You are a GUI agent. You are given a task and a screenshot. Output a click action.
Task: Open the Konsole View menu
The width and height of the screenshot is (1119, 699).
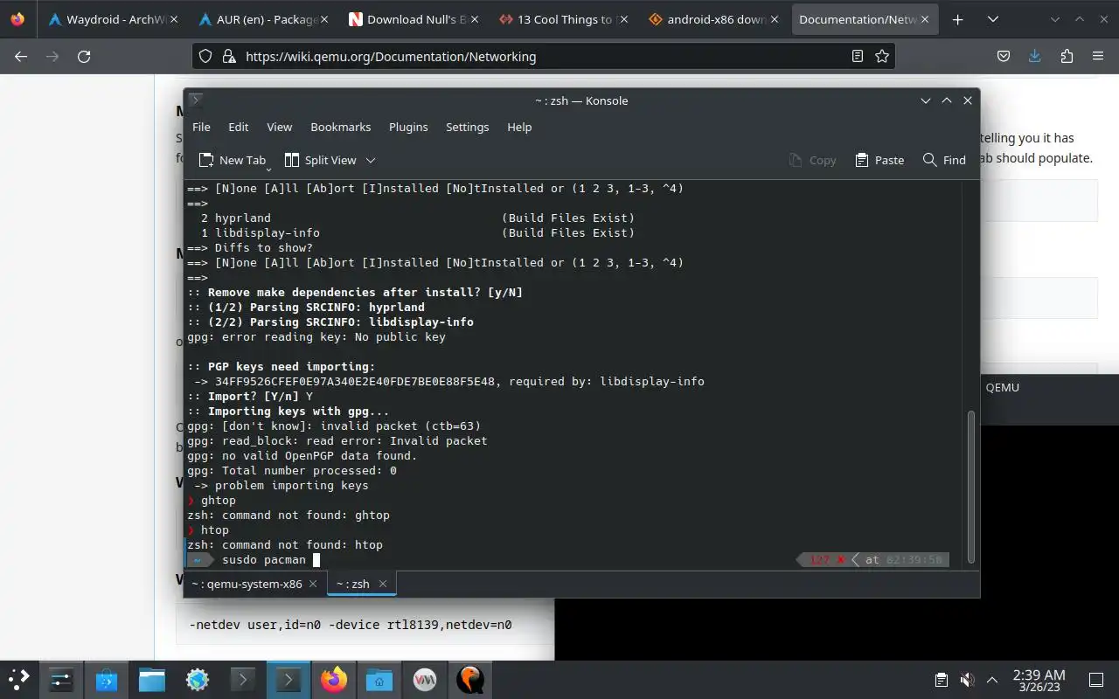[x=280, y=127]
